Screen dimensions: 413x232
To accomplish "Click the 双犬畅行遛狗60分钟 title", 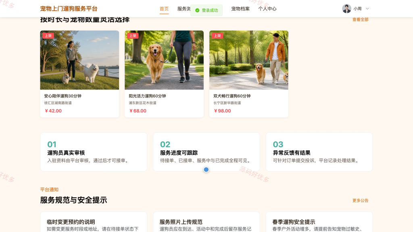I will [232, 96].
